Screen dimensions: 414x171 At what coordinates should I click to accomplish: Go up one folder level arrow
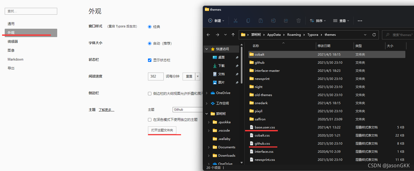pos(233,35)
